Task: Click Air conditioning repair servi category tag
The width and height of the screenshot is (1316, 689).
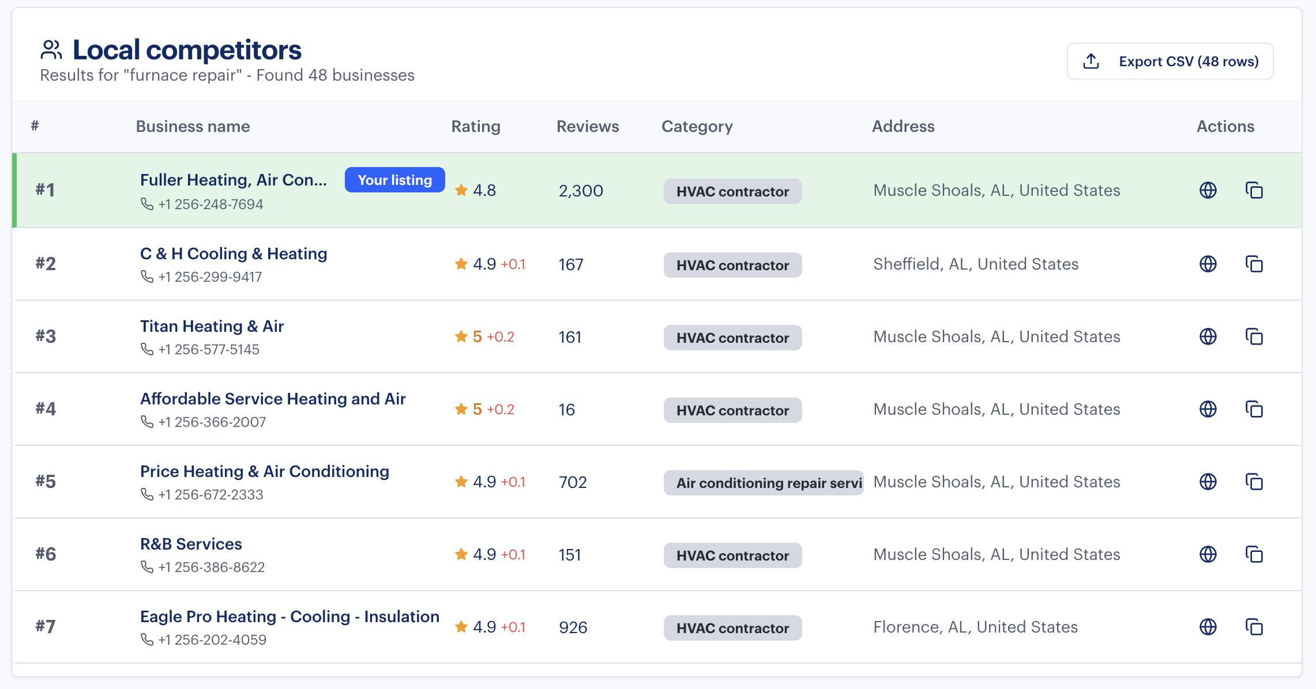Action: [764, 483]
